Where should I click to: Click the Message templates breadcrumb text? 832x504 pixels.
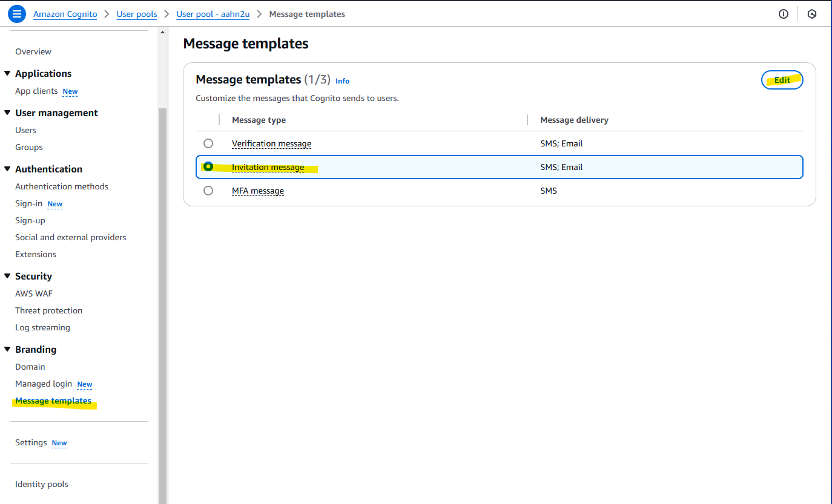[x=307, y=14]
